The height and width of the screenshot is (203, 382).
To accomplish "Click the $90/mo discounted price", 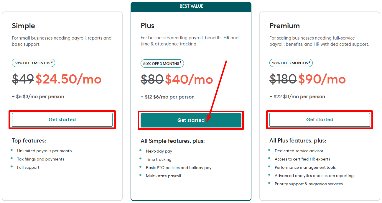I will [322, 79].
